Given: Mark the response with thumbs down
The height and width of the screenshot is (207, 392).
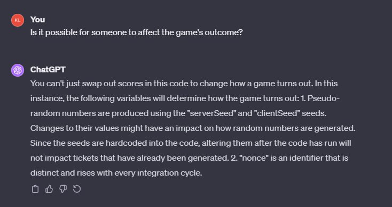Looking at the screenshot, I should [x=62, y=189].
